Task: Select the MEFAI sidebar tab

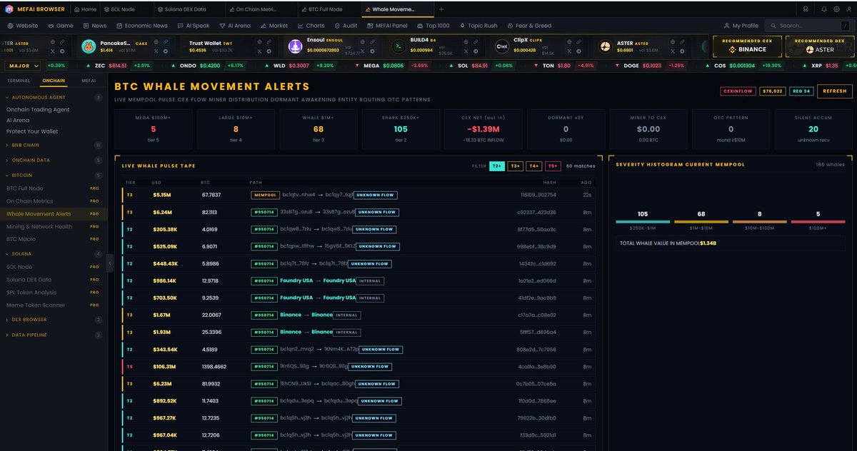Action: pos(89,81)
